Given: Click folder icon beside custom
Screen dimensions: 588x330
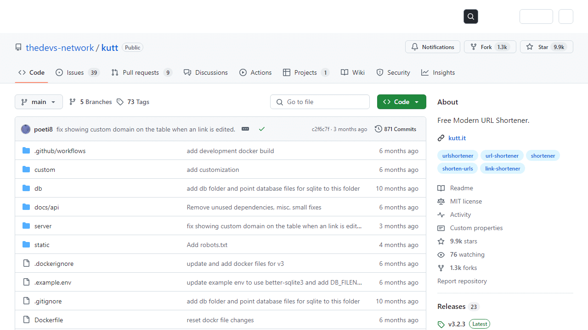Looking at the screenshot, I should point(26,170).
